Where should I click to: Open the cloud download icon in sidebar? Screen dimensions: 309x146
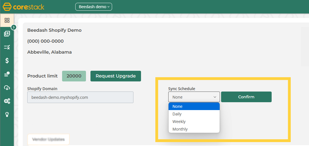7,88
